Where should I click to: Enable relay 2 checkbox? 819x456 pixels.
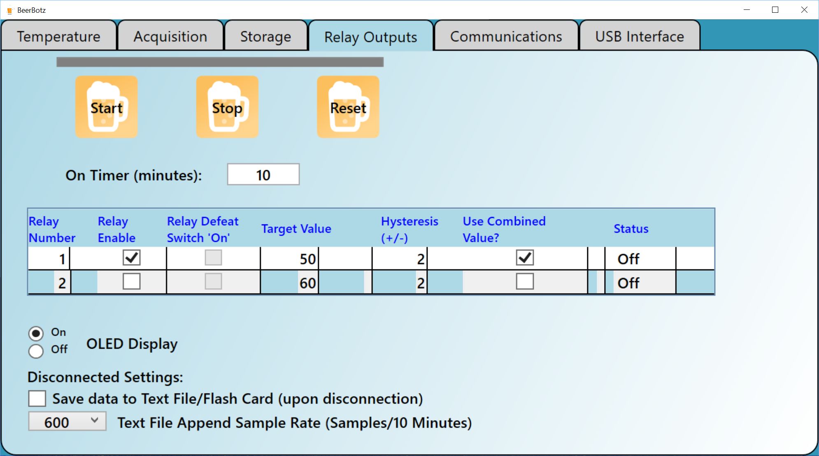132,282
